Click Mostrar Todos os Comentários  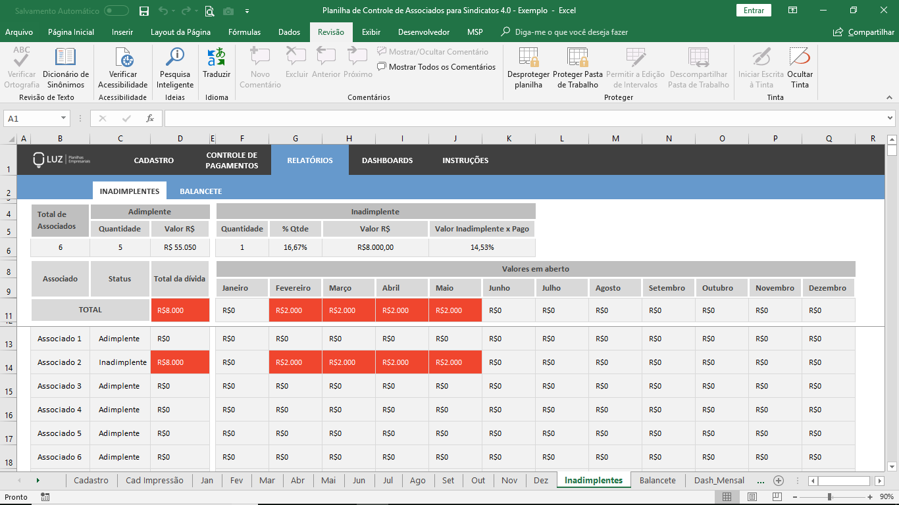click(436, 67)
